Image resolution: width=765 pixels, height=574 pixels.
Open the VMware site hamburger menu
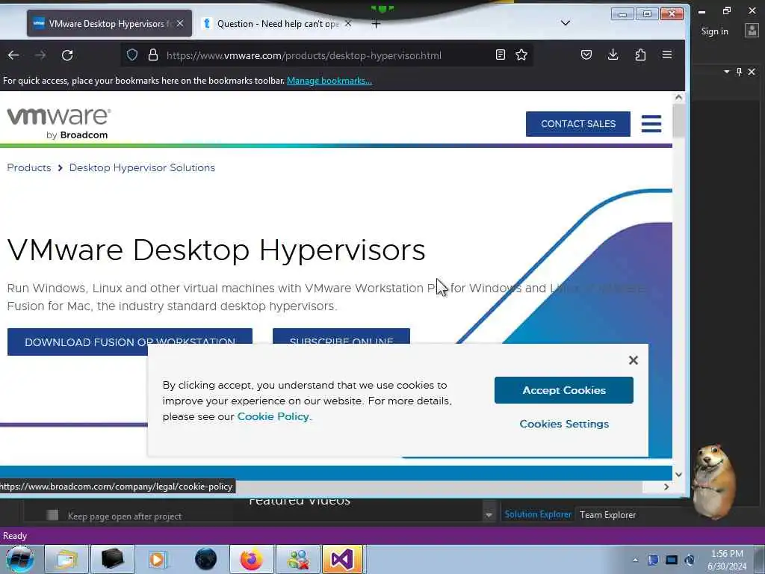(651, 124)
